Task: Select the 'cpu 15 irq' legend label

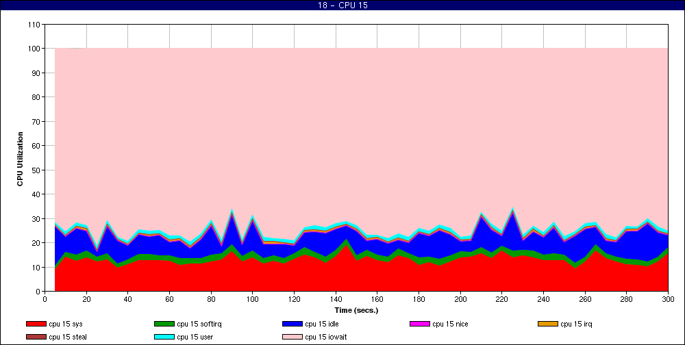Action: [576, 324]
